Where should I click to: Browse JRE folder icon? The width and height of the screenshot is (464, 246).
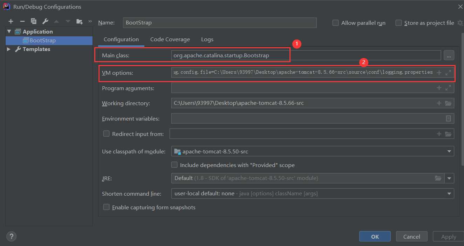438,178
